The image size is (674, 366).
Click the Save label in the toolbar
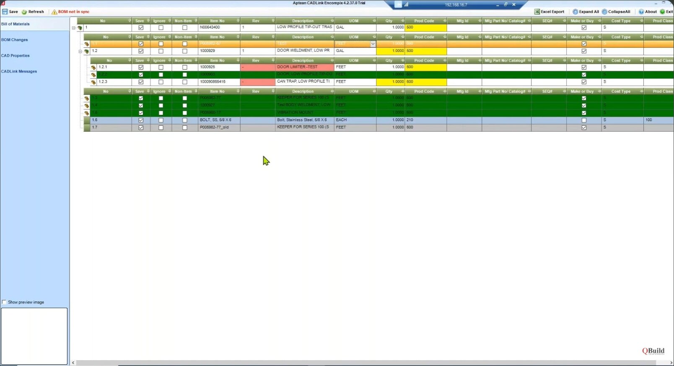[x=13, y=12]
